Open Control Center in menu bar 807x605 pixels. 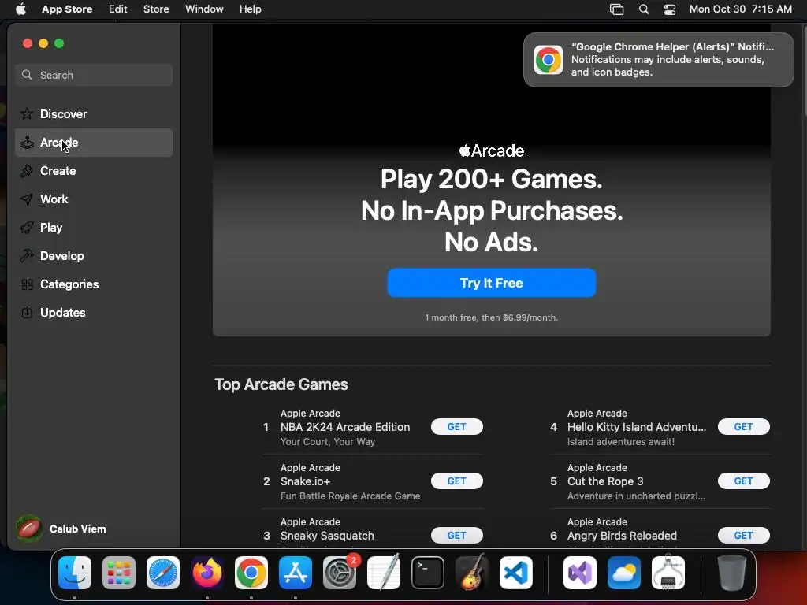click(670, 9)
